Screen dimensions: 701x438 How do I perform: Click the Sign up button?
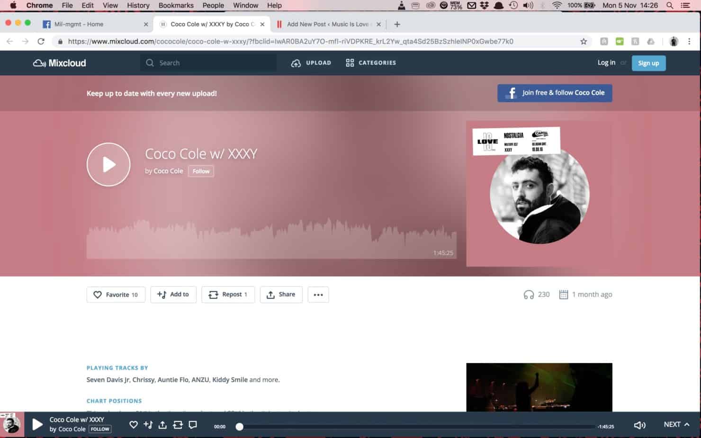tap(648, 63)
